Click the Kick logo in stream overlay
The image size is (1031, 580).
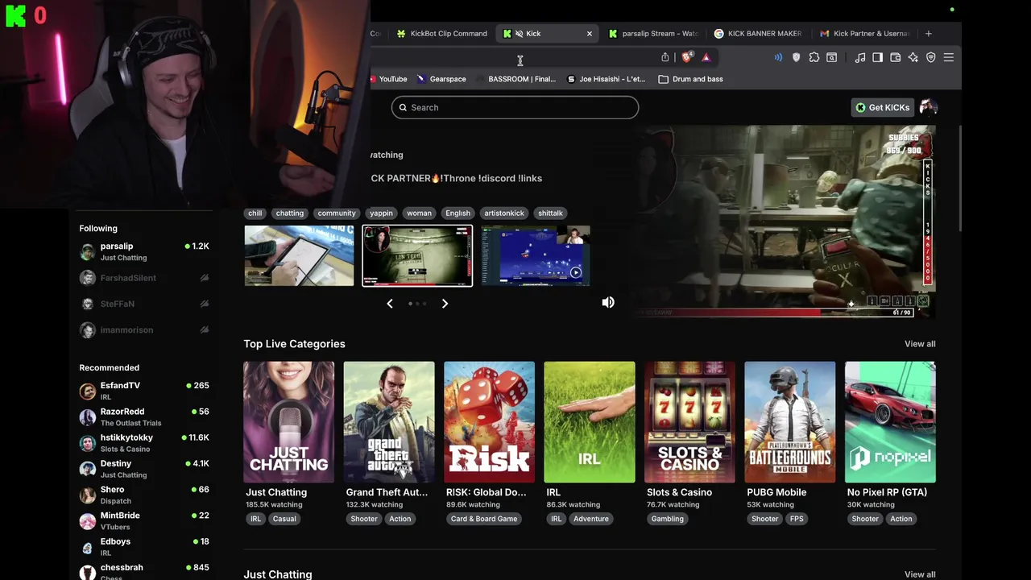click(14, 14)
